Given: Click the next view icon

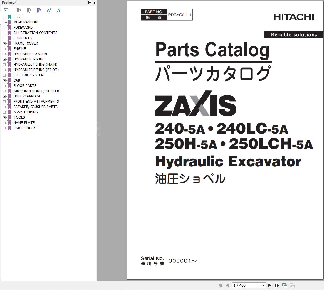Looking at the screenshot, I should click(x=292, y=286).
